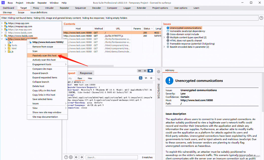264x160 pixels.
Task: Switch to the Decoder tab
Action: tap(97, 8)
